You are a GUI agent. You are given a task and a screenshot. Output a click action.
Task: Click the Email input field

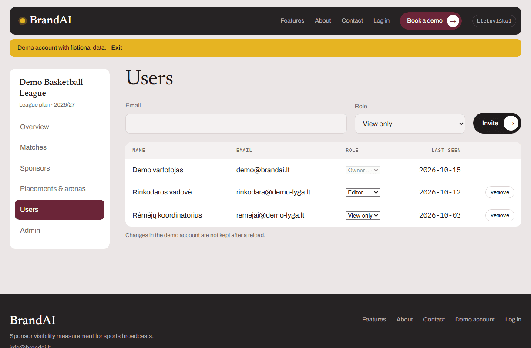point(236,124)
